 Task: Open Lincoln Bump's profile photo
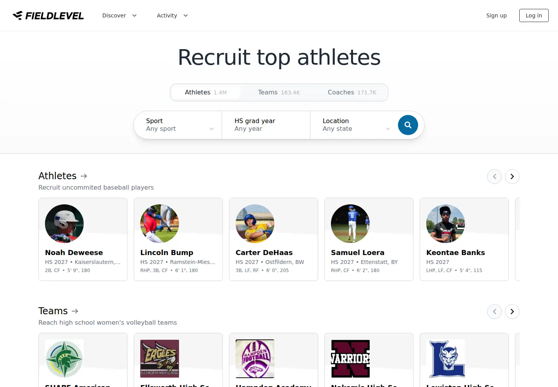click(160, 224)
